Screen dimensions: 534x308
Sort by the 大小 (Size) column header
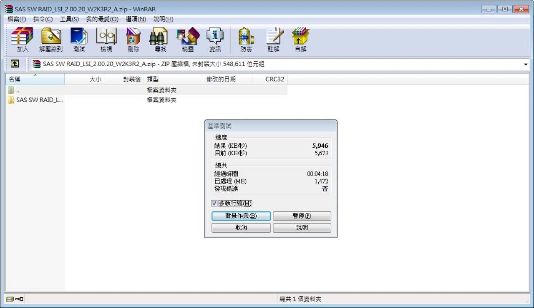tap(84, 79)
